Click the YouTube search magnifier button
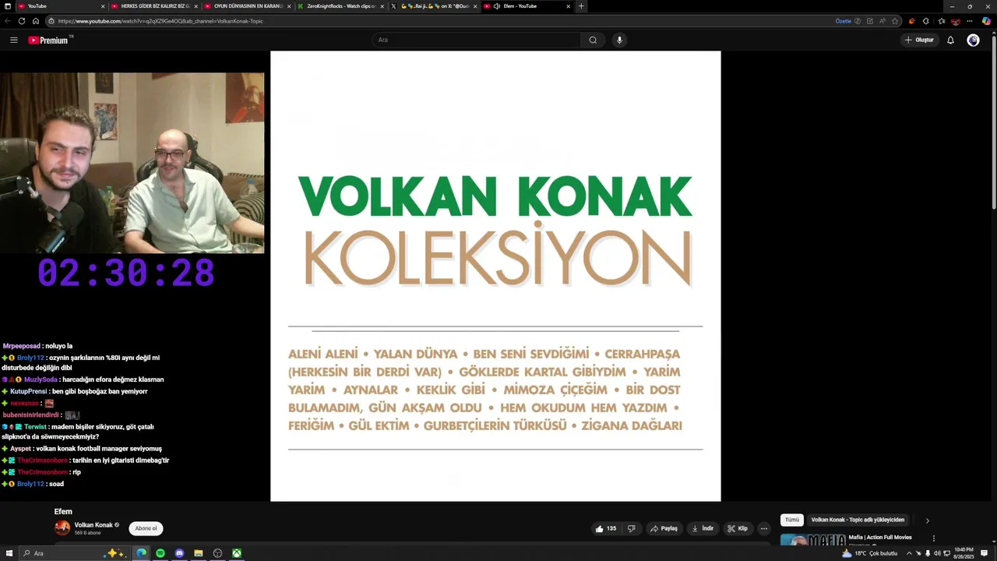997x561 pixels. (x=593, y=40)
